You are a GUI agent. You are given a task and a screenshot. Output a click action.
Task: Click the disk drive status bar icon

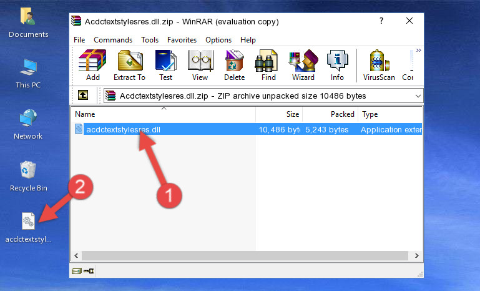[x=77, y=271]
